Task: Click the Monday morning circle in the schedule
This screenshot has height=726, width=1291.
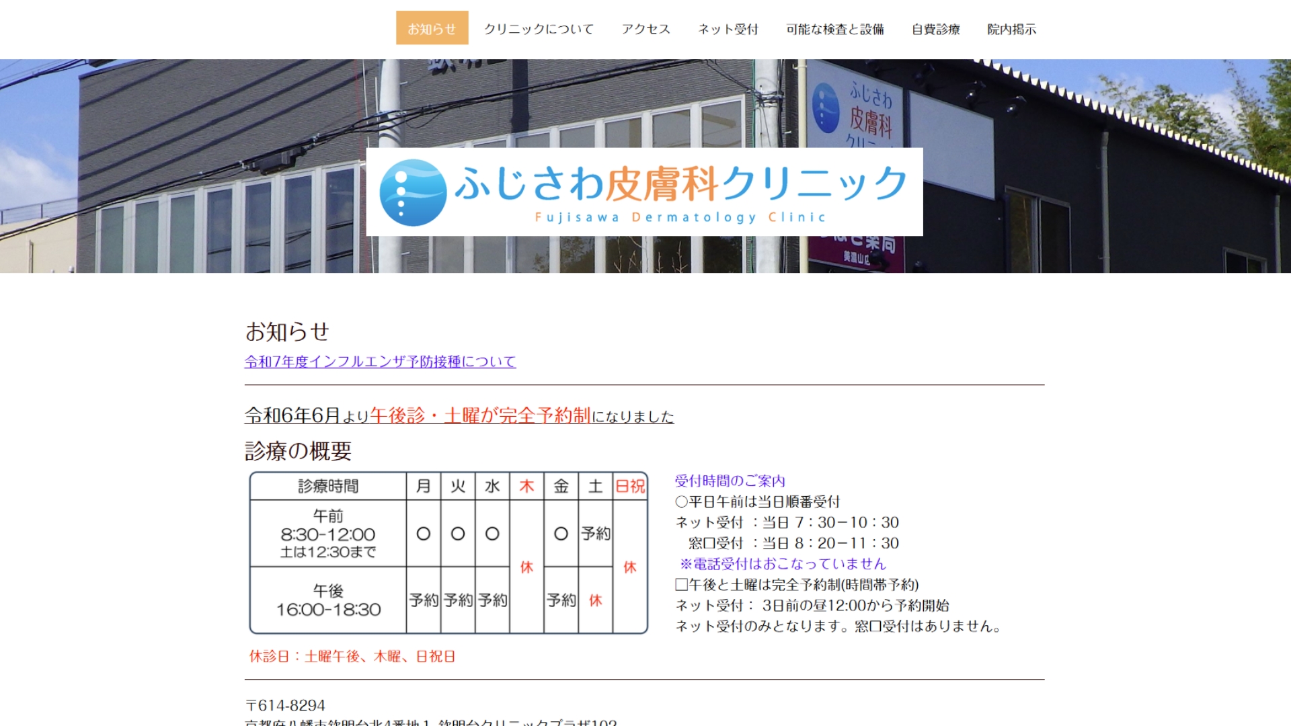Action: click(423, 534)
